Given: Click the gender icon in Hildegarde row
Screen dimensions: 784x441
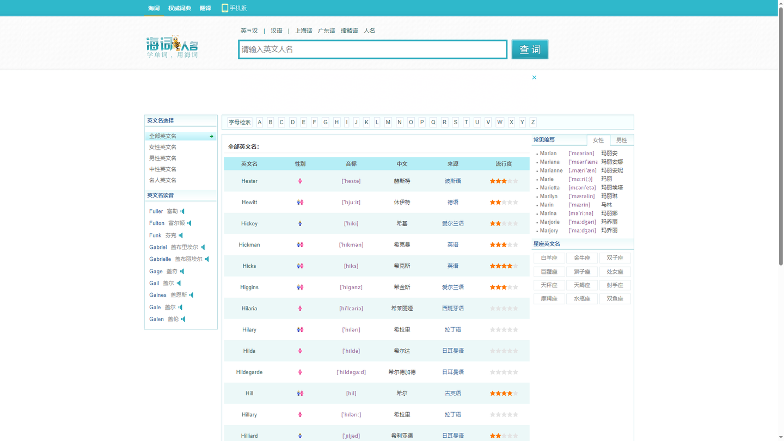Looking at the screenshot, I should 300,372.
